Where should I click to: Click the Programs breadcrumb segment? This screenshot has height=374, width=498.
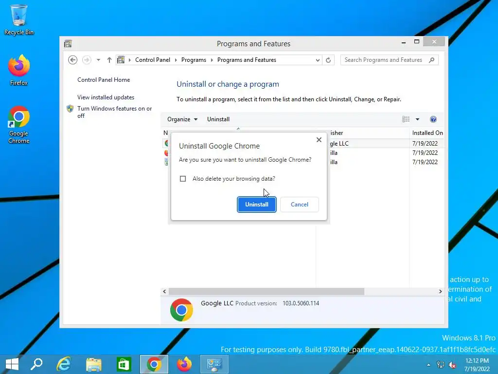[x=194, y=60]
